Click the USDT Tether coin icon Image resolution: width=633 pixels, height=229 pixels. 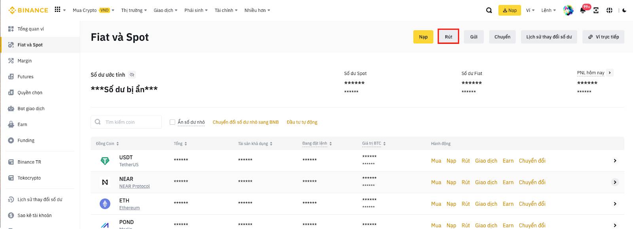click(105, 161)
